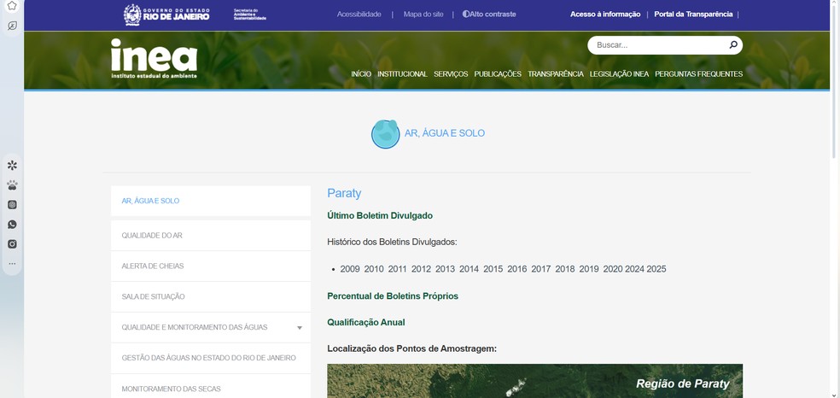
Task: Open the three-dots more menu in sidebar
Action: [12, 264]
